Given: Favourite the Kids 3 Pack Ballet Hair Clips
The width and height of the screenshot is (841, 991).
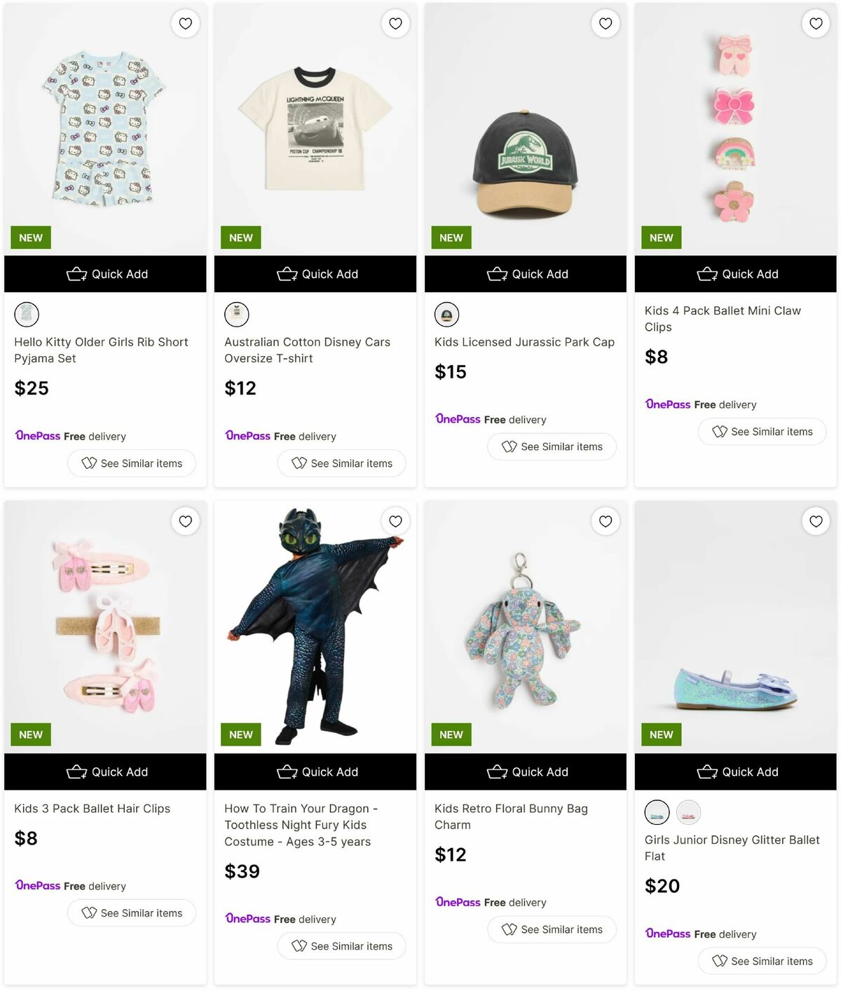Looking at the screenshot, I should (185, 521).
